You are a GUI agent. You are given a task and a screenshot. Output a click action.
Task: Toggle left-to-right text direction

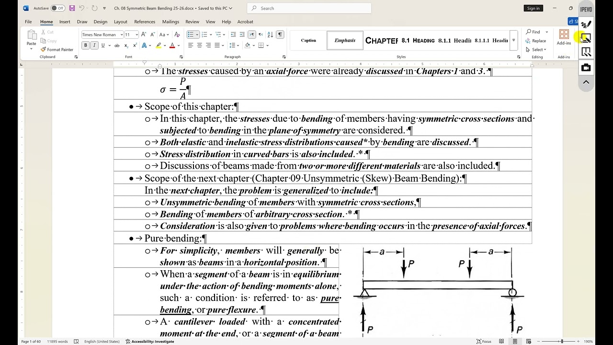[x=251, y=34]
